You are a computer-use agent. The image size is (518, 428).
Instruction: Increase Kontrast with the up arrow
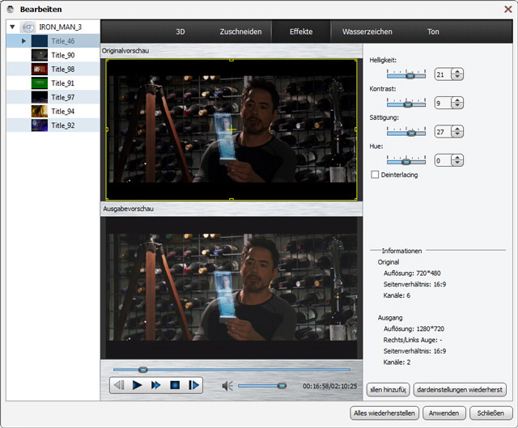(x=457, y=100)
